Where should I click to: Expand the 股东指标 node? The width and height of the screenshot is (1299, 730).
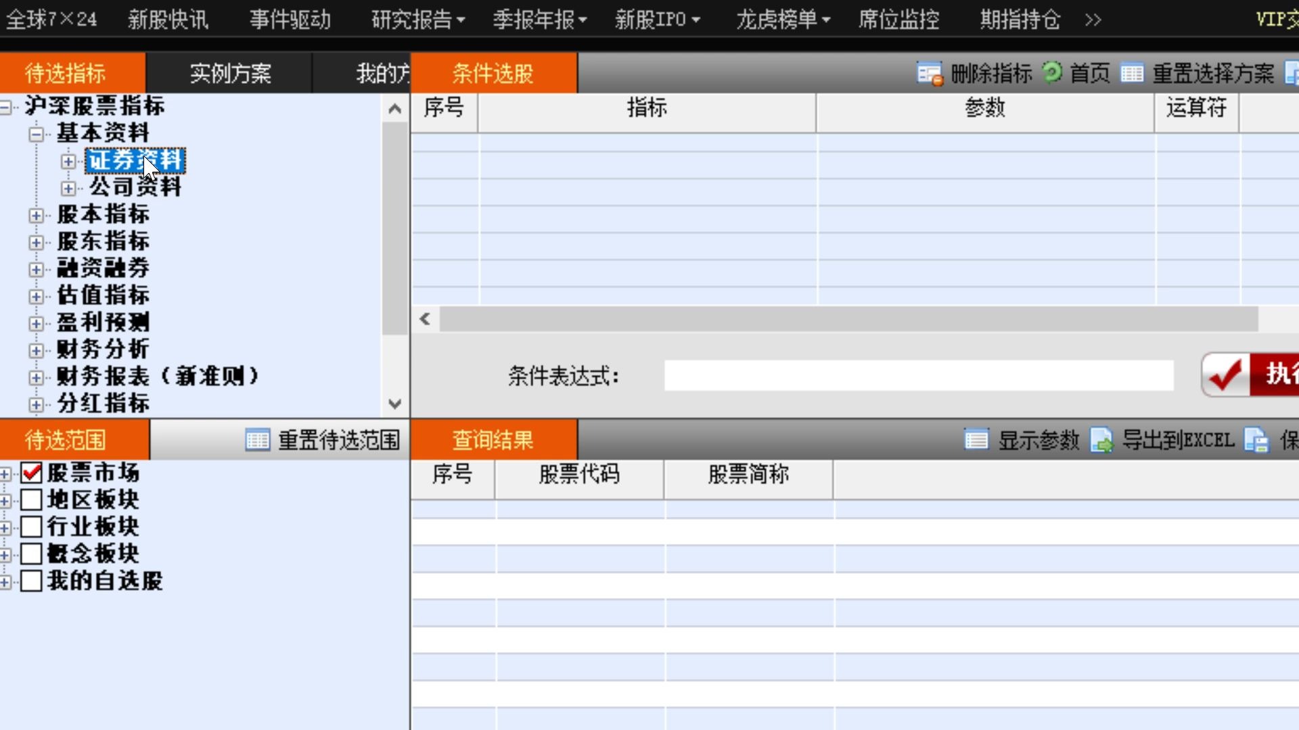tap(36, 242)
